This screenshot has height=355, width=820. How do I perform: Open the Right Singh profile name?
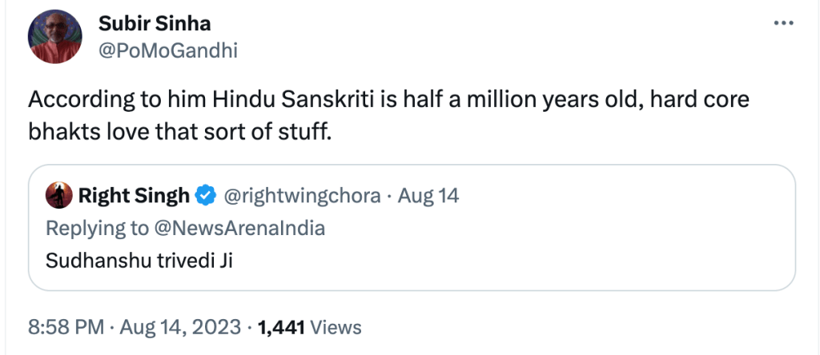point(134,195)
